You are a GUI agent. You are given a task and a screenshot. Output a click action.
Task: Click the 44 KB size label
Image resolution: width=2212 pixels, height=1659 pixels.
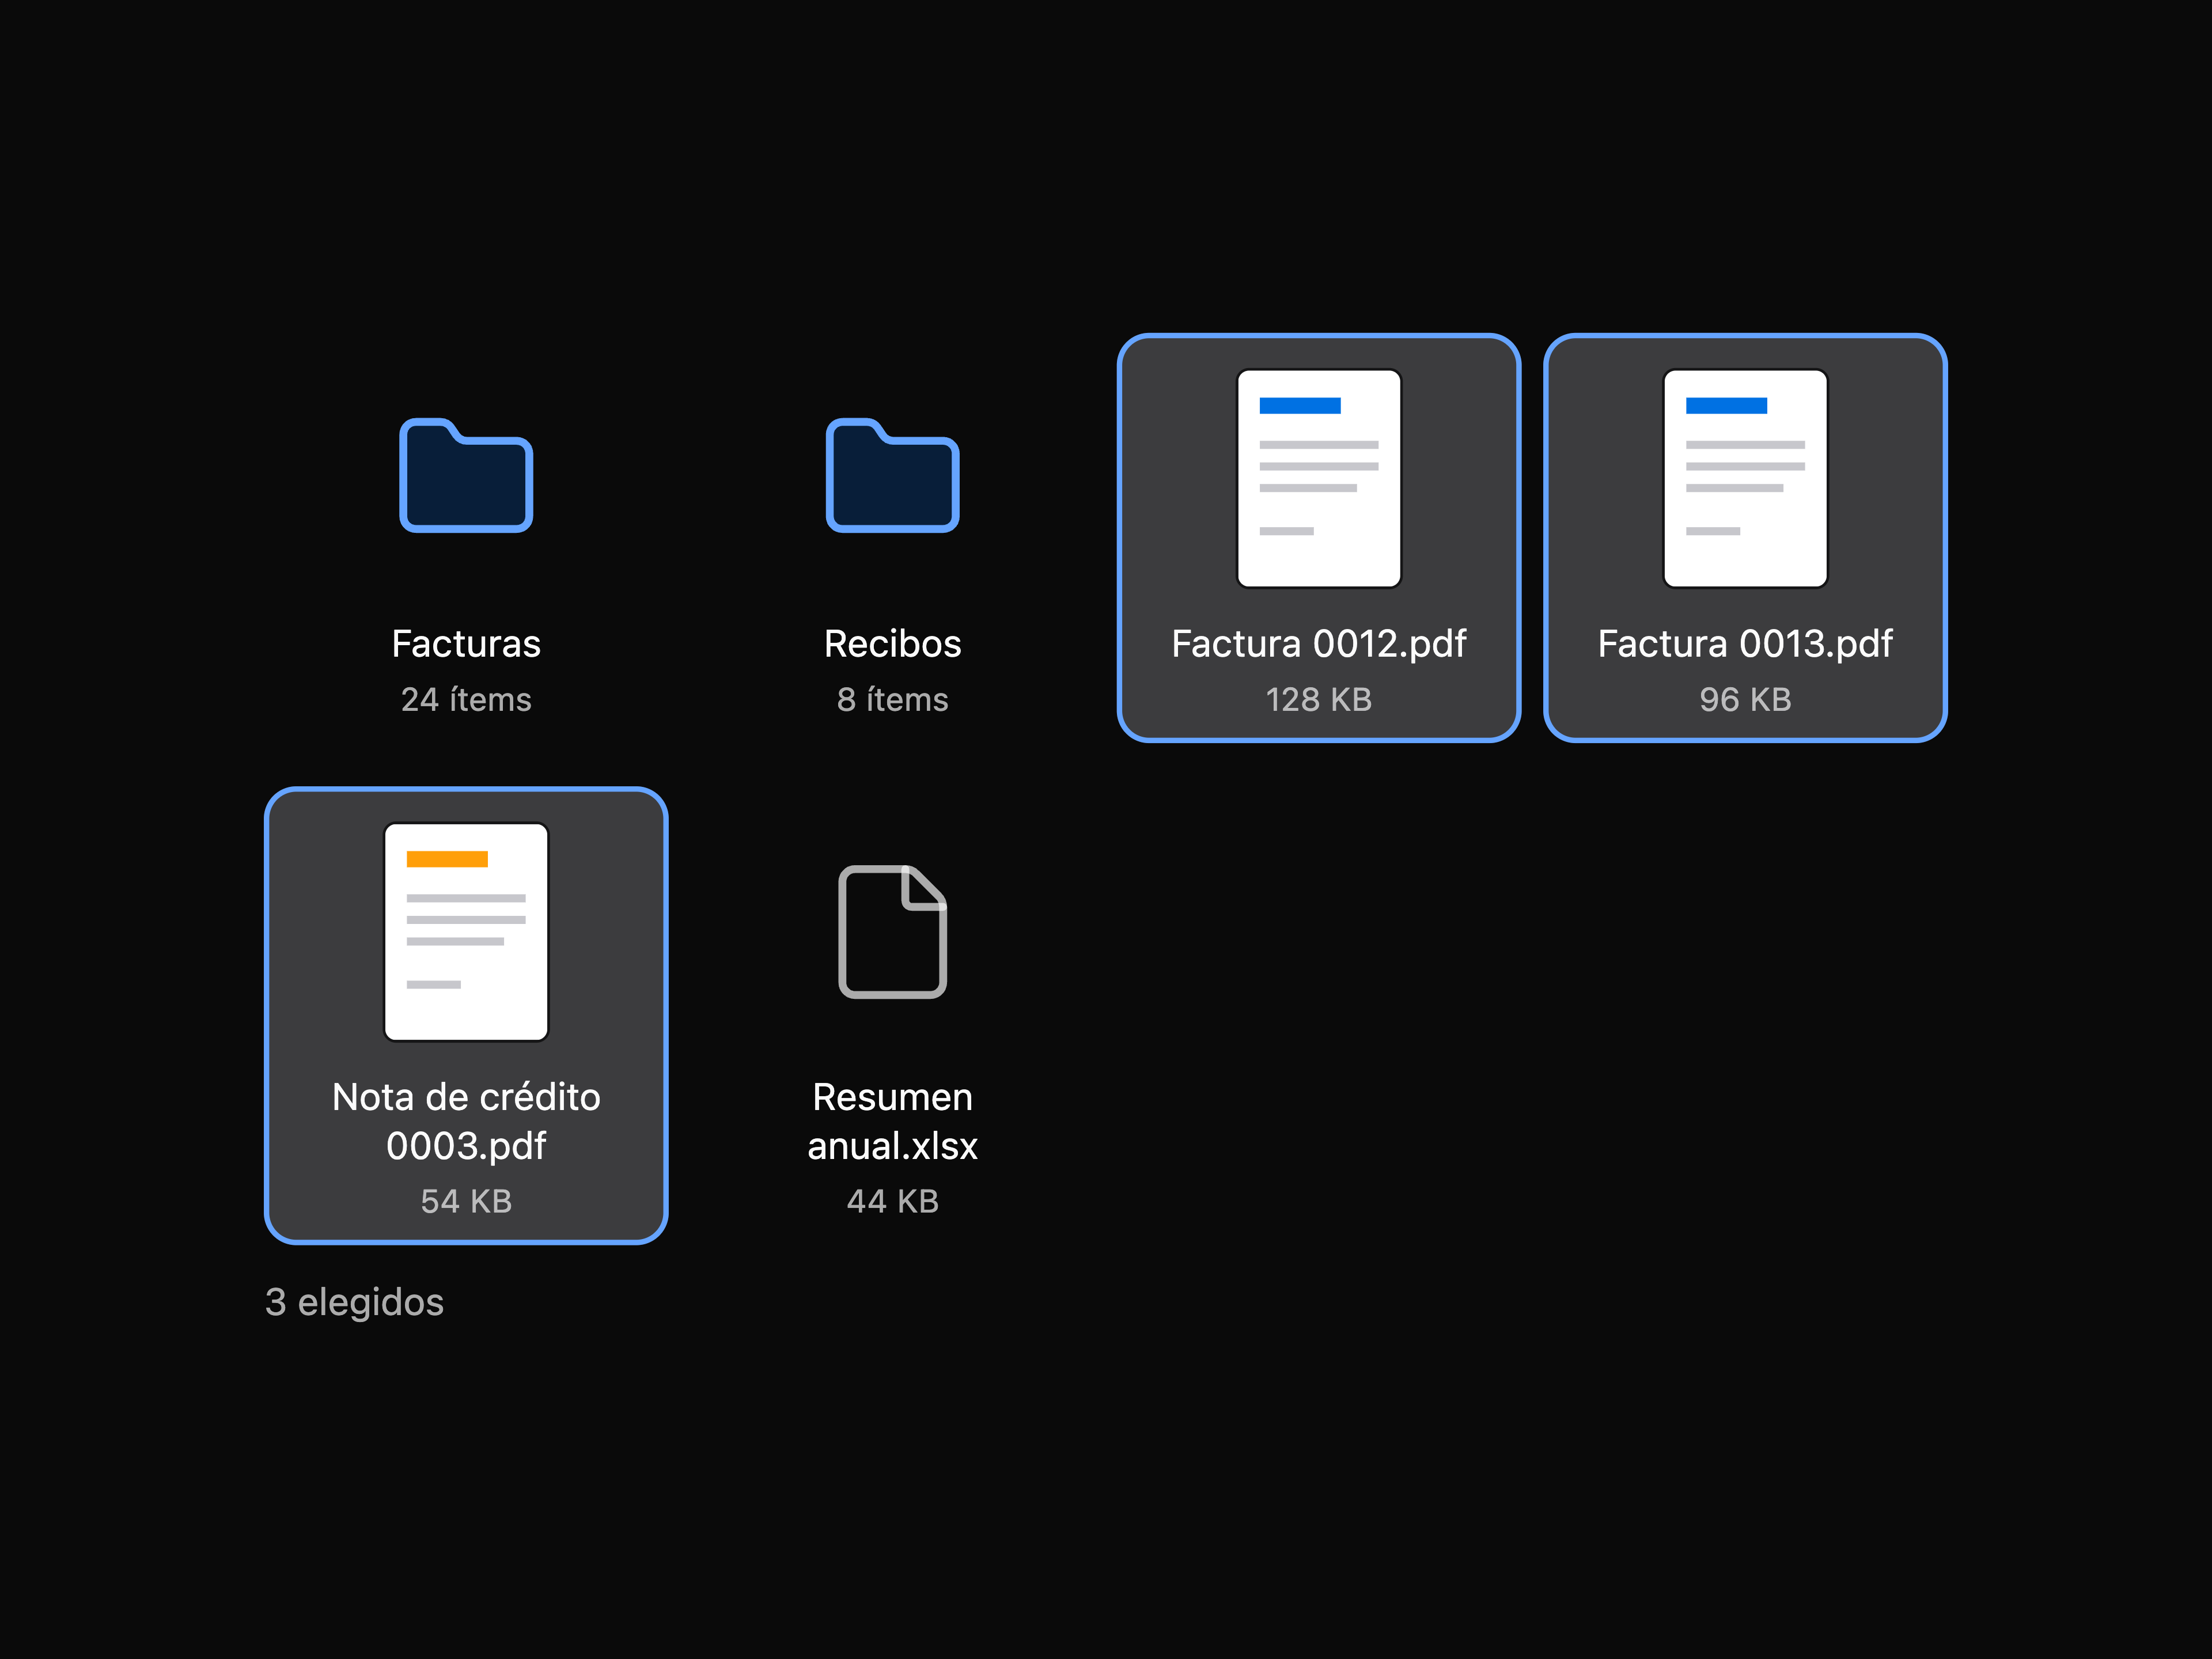tap(892, 1201)
